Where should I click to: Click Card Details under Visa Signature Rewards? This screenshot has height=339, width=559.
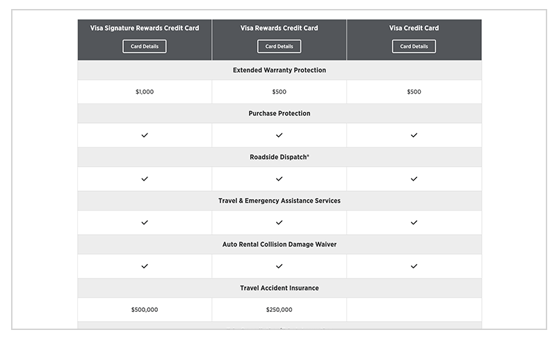pos(145,47)
